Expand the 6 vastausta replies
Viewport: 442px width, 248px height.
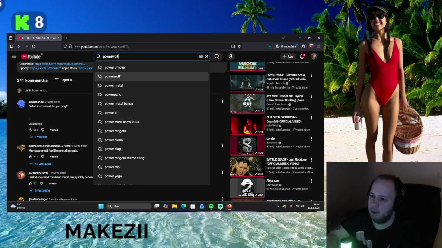point(40,190)
